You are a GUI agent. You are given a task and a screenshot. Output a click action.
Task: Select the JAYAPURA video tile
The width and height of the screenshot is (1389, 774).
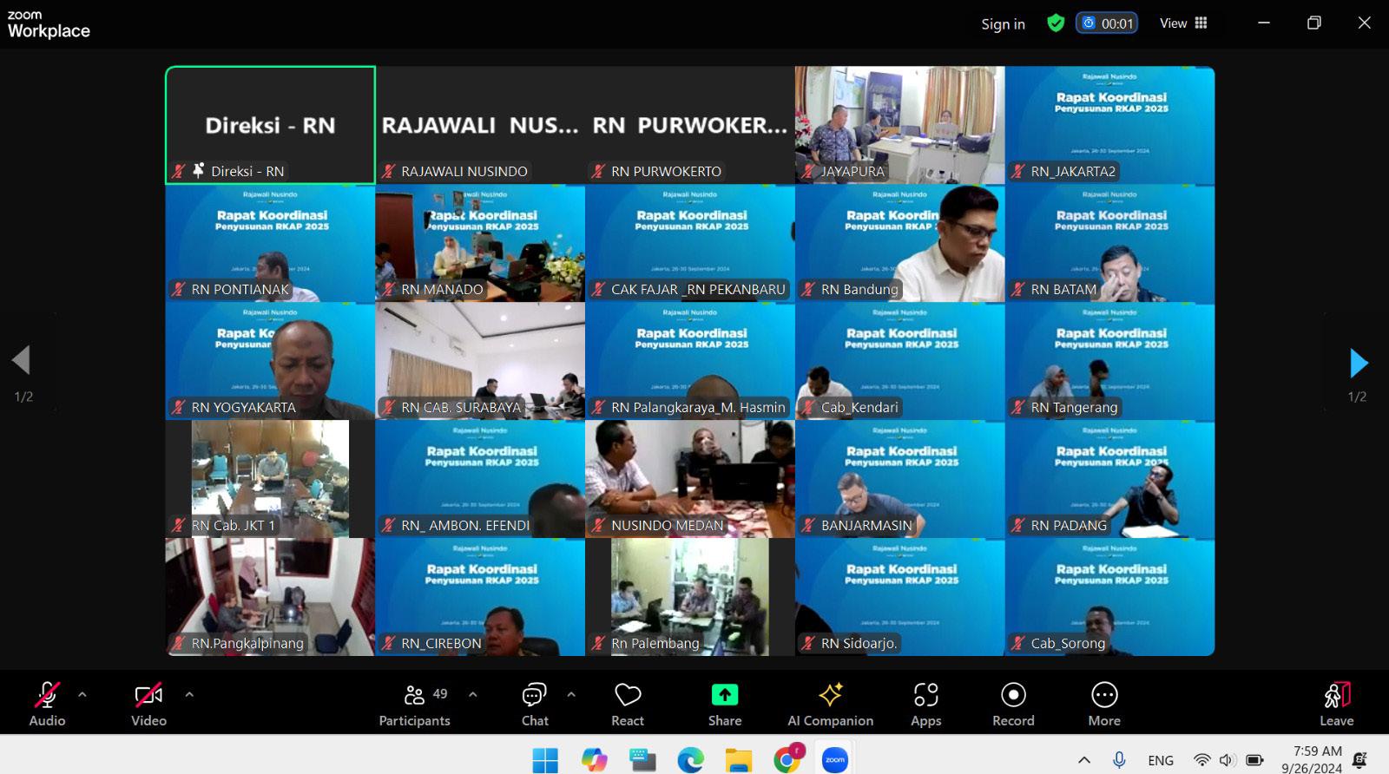900,125
